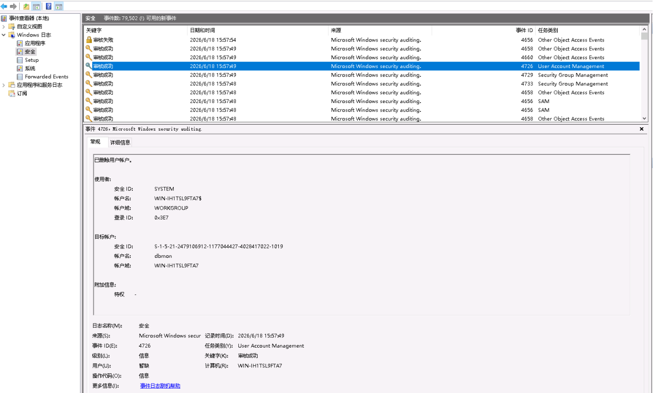The height and width of the screenshot is (393, 653).
Task: Switch to the 详细信息 tab
Action: 120,142
